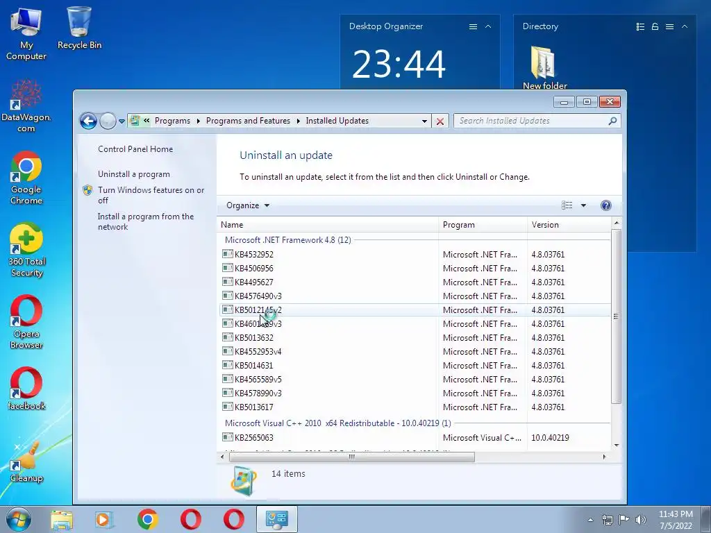Open the view options dropdown arrow
Viewport: 711px width, 533px height.
(583, 205)
